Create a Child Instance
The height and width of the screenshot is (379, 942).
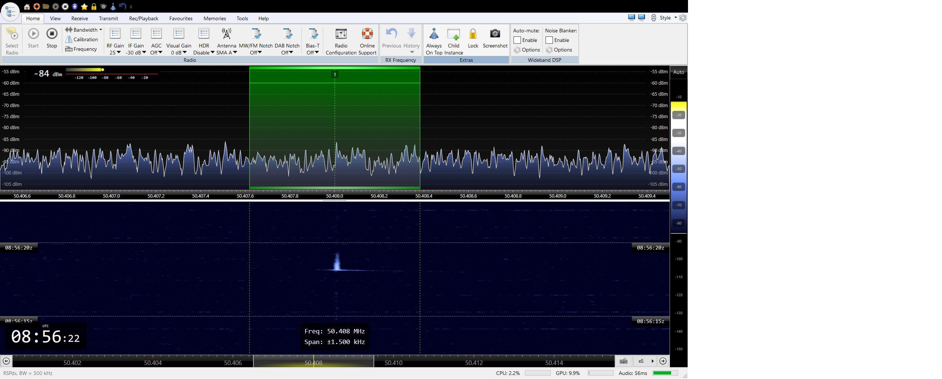pyautogui.click(x=453, y=34)
